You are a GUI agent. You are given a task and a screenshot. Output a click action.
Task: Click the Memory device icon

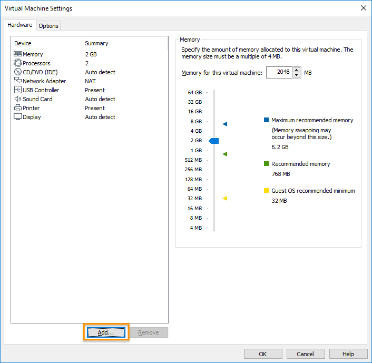coord(18,54)
